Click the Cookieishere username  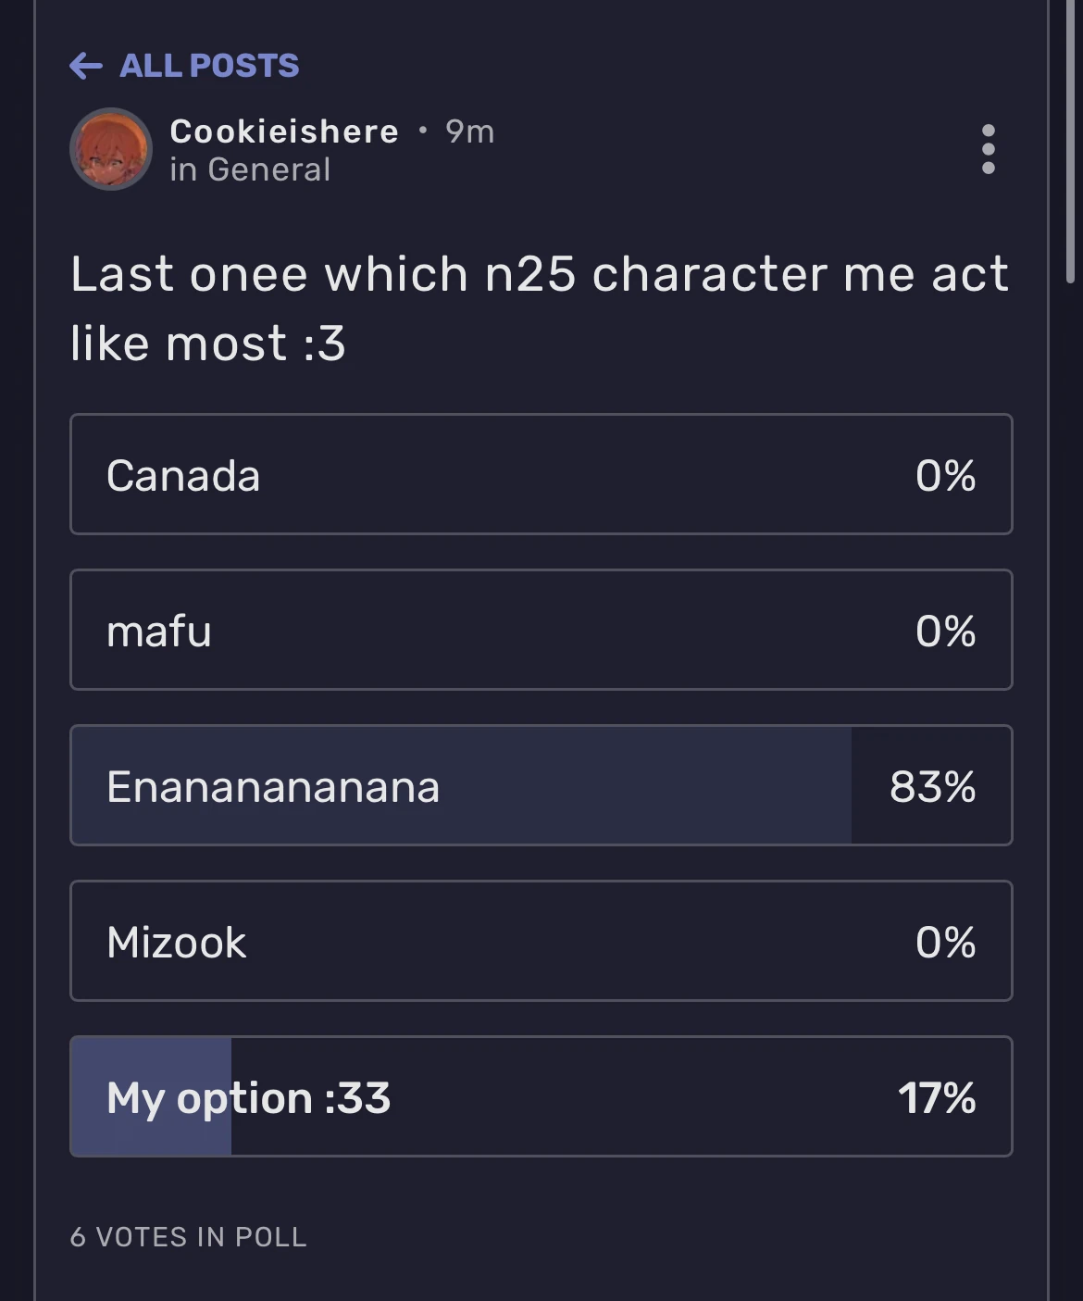(x=284, y=131)
